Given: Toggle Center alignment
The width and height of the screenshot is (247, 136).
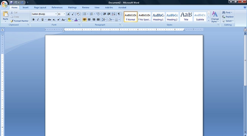Looking at the screenshot, I should 89,19.
